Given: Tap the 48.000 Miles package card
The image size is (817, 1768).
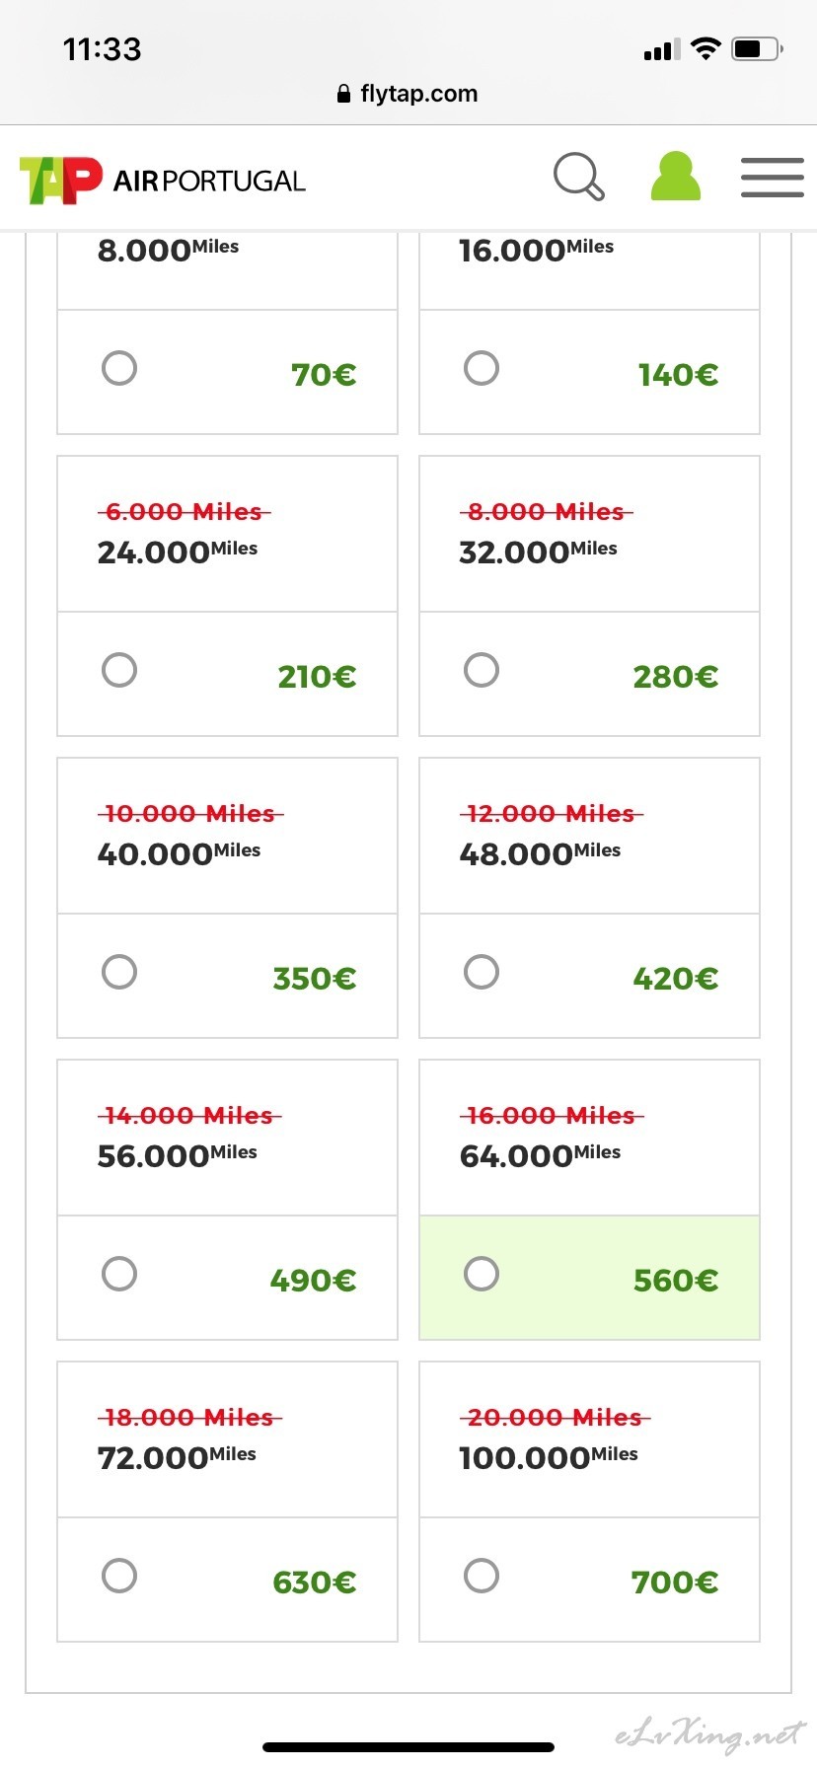Looking at the screenshot, I should pyautogui.click(x=589, y=837).
